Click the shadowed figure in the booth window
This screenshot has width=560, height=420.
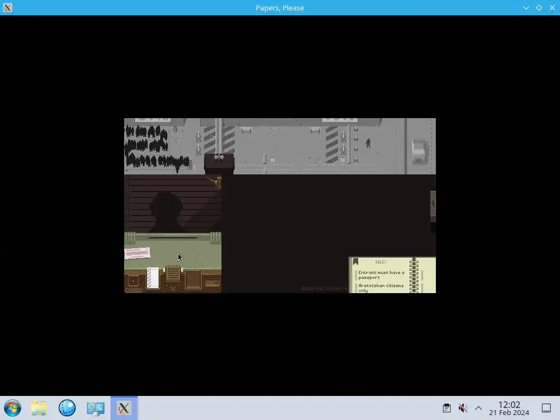166,212
